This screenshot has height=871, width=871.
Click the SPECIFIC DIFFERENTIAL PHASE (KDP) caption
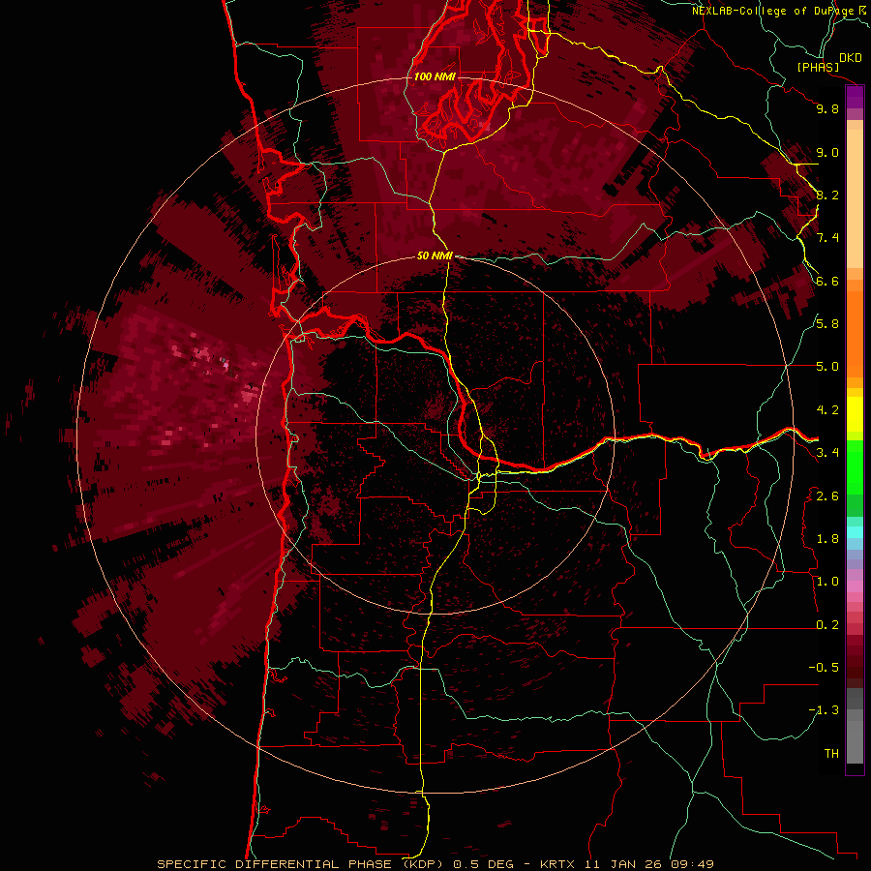pyautogui.click(x=302, y=864)
